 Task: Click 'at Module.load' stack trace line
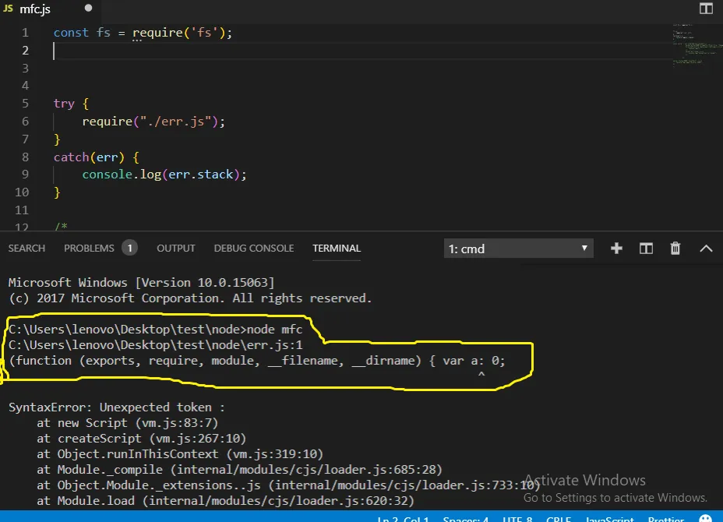(x=225, y=501)
